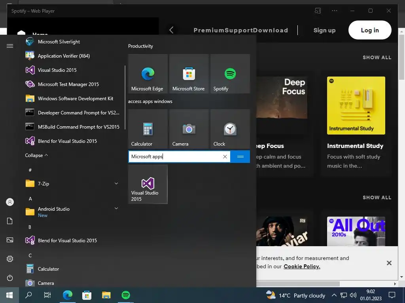Launch the Spotify tile in Productivity group

point(230,74)
